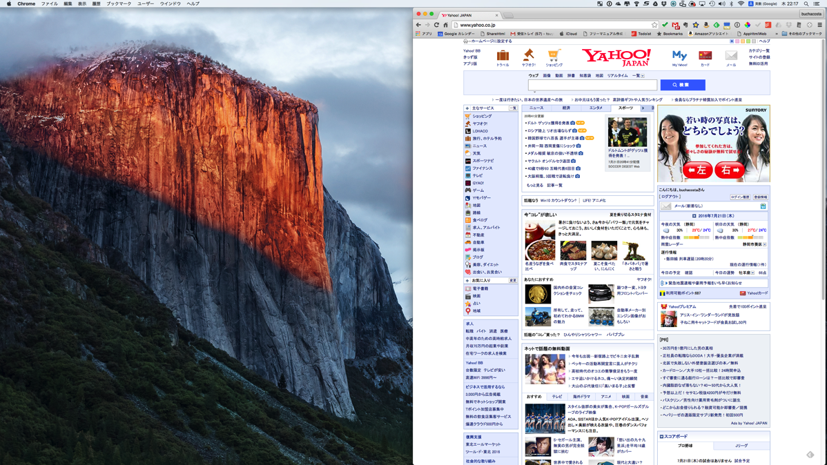Open the その他のブックマーク folder
Image resolution: width=827 pixels, height=465 pixels.
(801, 34)
